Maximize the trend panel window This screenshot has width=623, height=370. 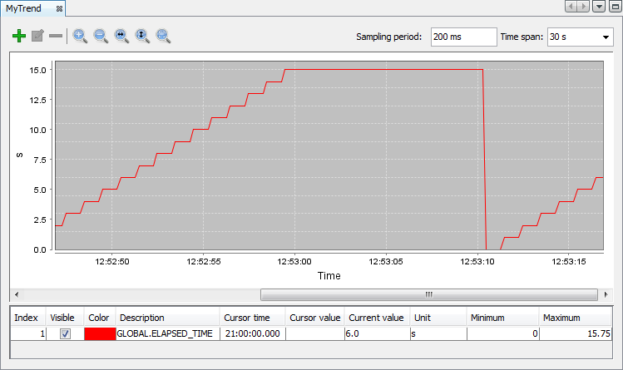click(x=616, y=7)
